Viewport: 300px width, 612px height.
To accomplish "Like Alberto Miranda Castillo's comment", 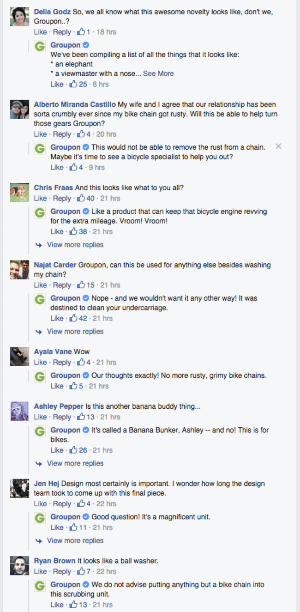I will pyautogui.click(x=40, y=134).
